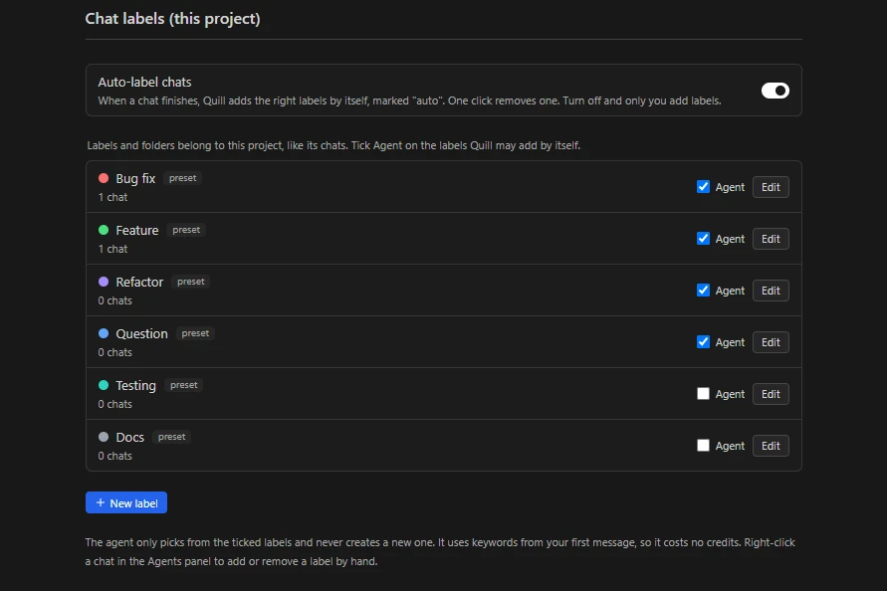887x591 pixels.
Task: Untick Agent checkbox for Bug fix label
Action: 703,187
